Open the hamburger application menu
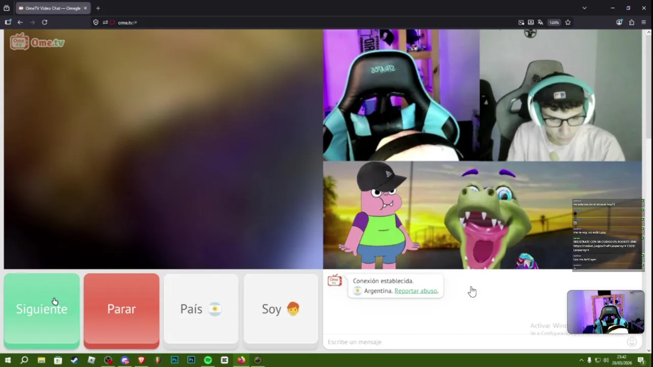Image resolution: width=653 pixels, height=367 pixels. coord(644,22)
